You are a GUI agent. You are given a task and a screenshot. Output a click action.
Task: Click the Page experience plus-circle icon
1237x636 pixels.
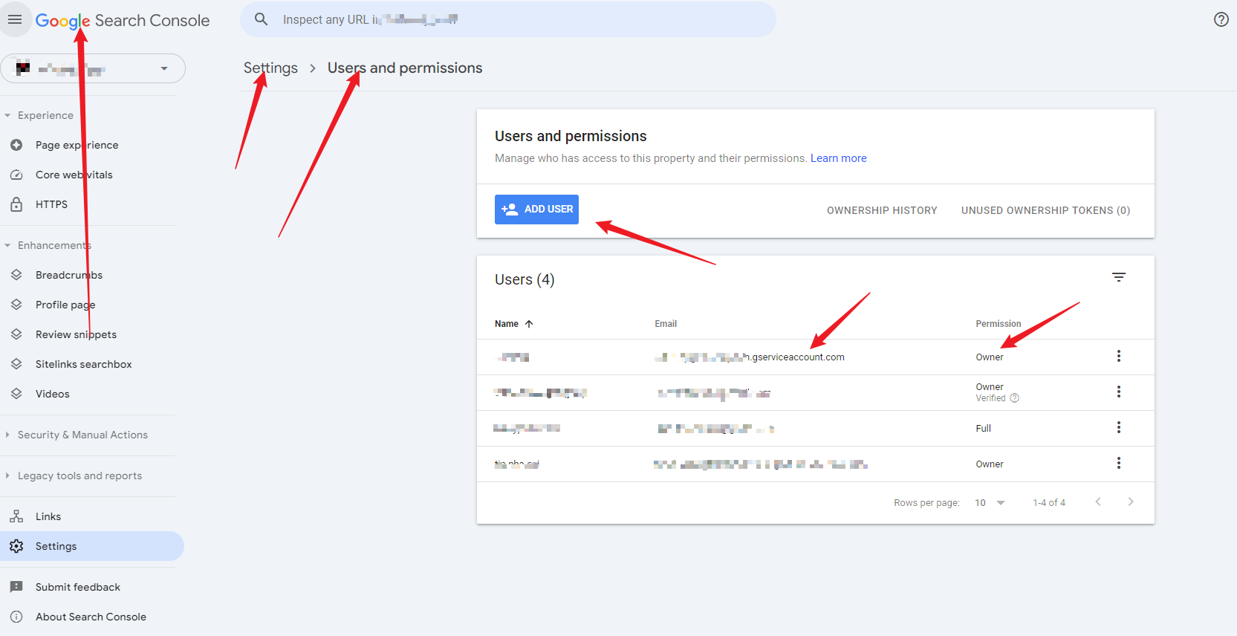pos(16,145)
